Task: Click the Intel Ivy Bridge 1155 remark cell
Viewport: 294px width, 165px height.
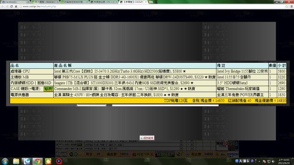Action: [x=242, y=71]
